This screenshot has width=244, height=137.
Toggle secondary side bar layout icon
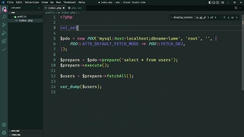[217, 2]
